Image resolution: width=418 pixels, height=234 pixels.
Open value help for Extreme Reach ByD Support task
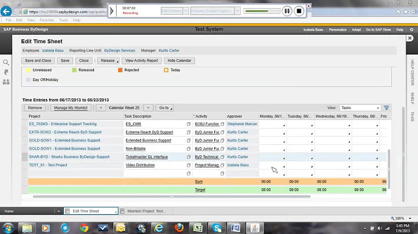pyautogui.click(x=189, y=132)
